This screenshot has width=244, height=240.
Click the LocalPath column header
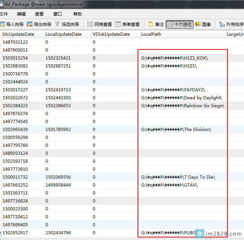pyautogui.click(x=151, y=34)
